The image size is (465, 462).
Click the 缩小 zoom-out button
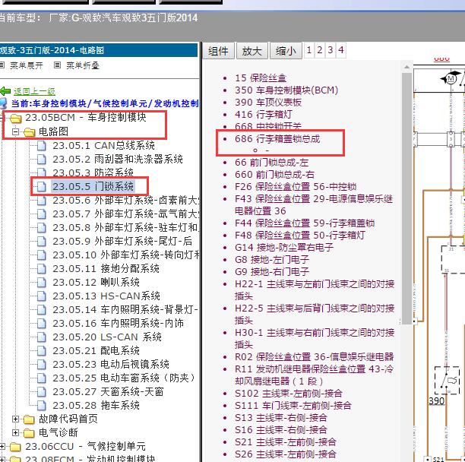tap(286, 51)
